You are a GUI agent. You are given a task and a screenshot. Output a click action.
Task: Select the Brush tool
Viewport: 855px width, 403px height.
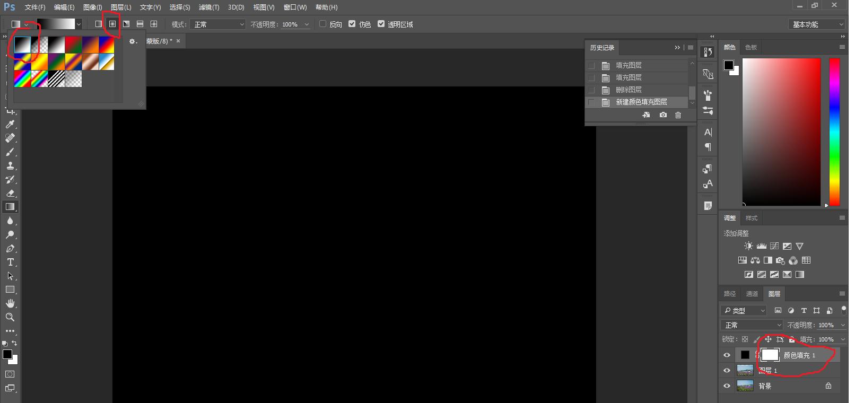tap(10, 152)
